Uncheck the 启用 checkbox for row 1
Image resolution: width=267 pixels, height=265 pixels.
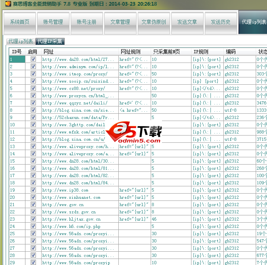coord(33,59)
